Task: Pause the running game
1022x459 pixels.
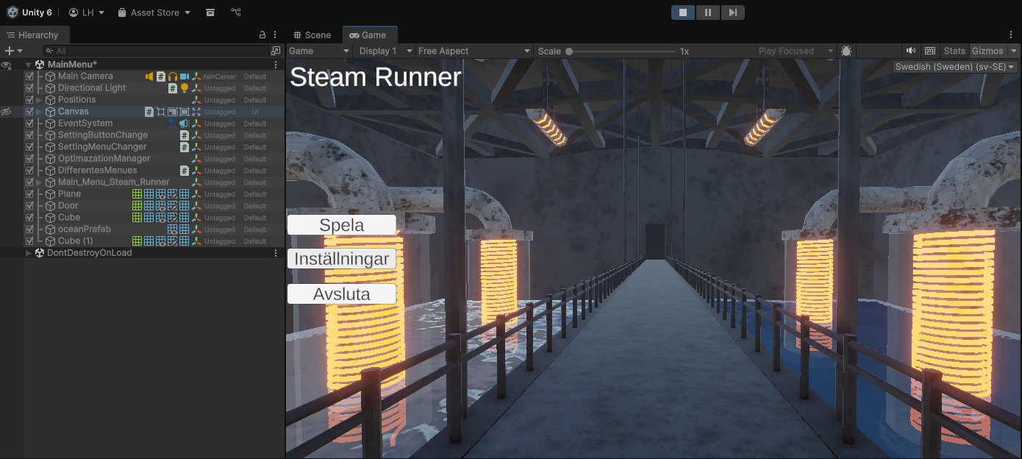Action: (x=708, y=13)
